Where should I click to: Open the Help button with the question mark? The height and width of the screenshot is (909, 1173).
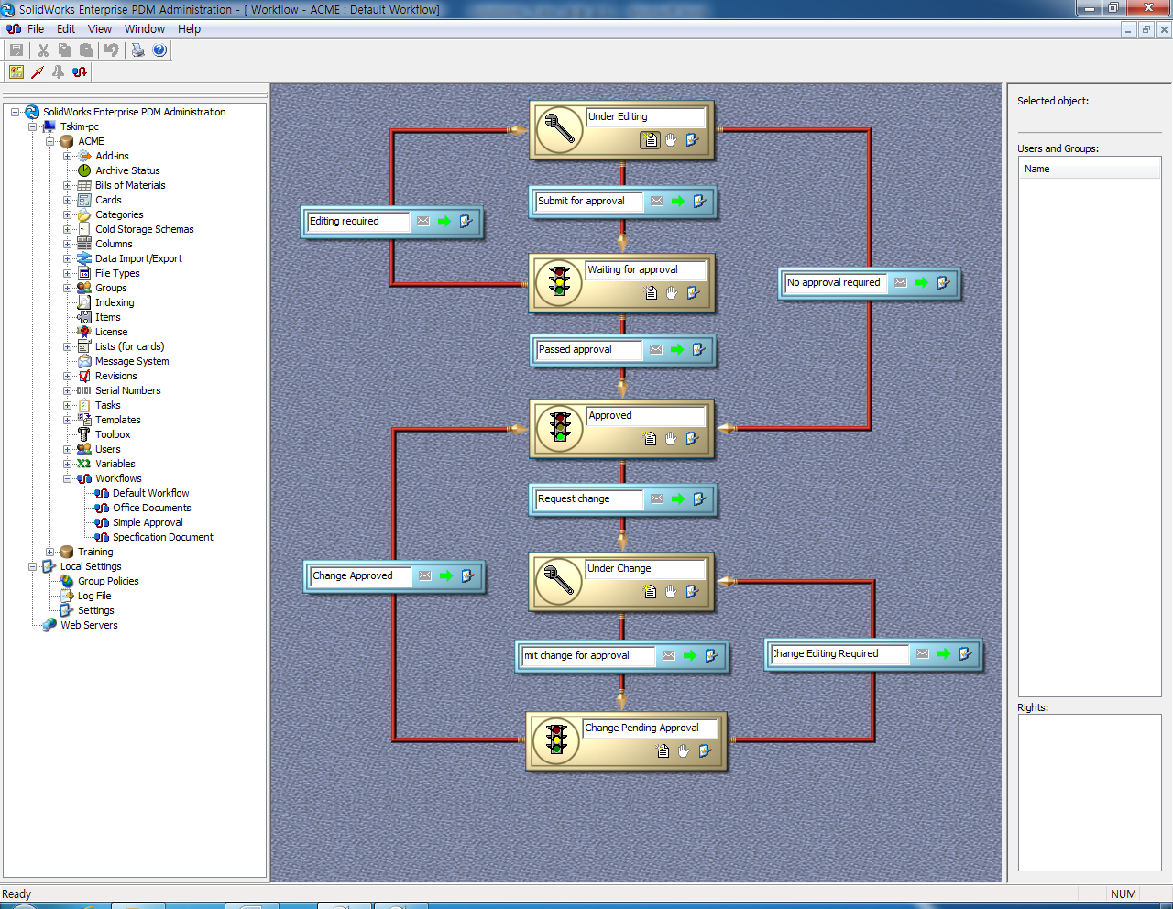pos(160,50)
